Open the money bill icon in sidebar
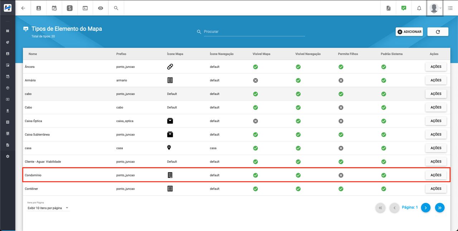 pyautogui.click(x=8, y=99)
